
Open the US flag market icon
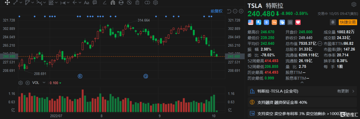(x=250, y=22)
